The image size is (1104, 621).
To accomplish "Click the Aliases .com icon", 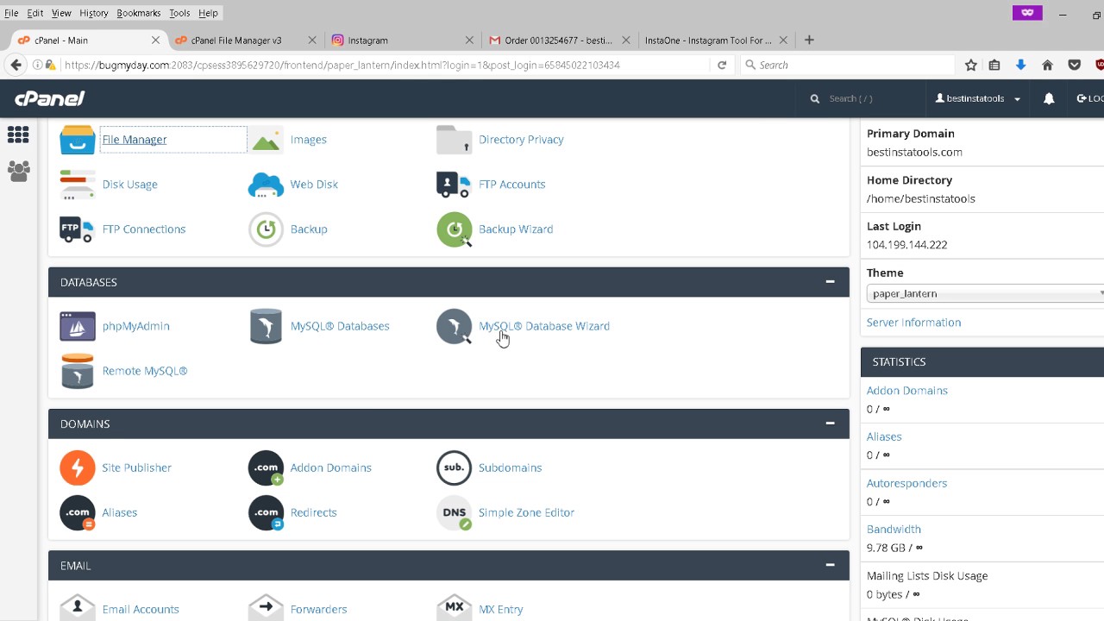I will pyautogui.click(x=77, y=512).
